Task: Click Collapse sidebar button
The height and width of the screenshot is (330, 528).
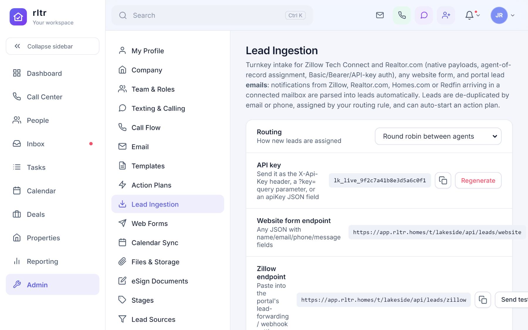Action: (53, 46)
